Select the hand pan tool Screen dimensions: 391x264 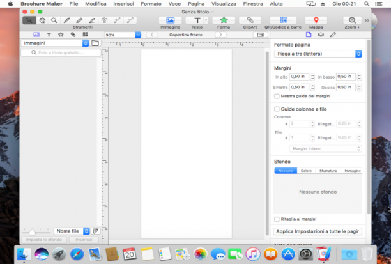click(42, 20)
